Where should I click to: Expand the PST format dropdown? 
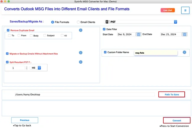(x=175, y=22)
